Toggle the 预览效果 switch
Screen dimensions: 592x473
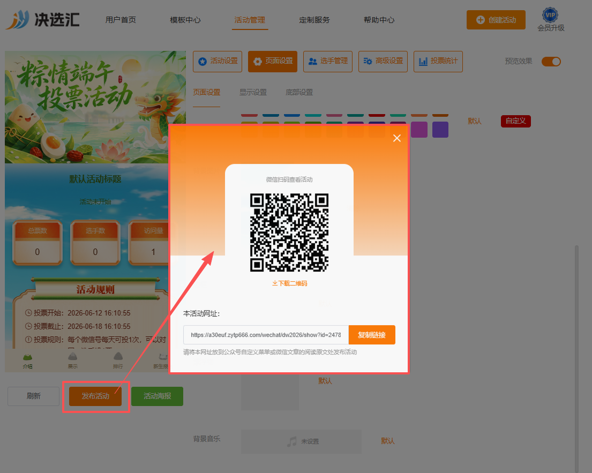(x=551, y=62)
